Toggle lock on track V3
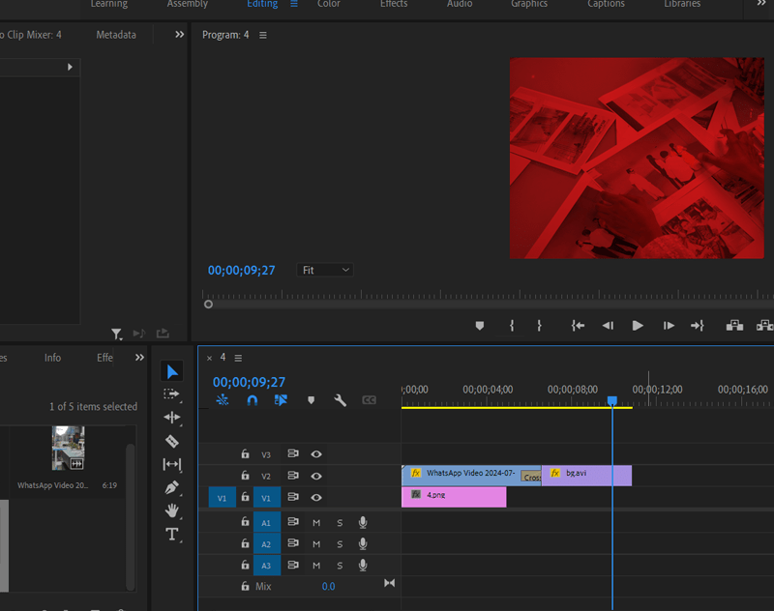This screenshot has height=611, width=774. [245, 453]
